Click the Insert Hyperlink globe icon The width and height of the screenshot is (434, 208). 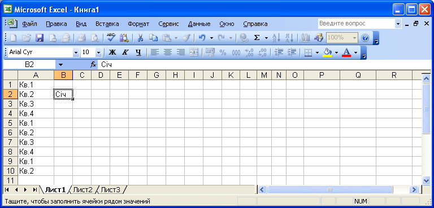pos(244,38)
